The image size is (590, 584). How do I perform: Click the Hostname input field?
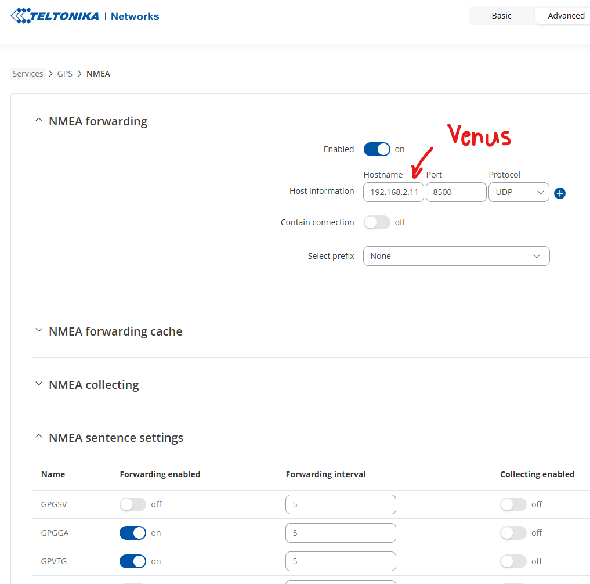coord(393,192)
